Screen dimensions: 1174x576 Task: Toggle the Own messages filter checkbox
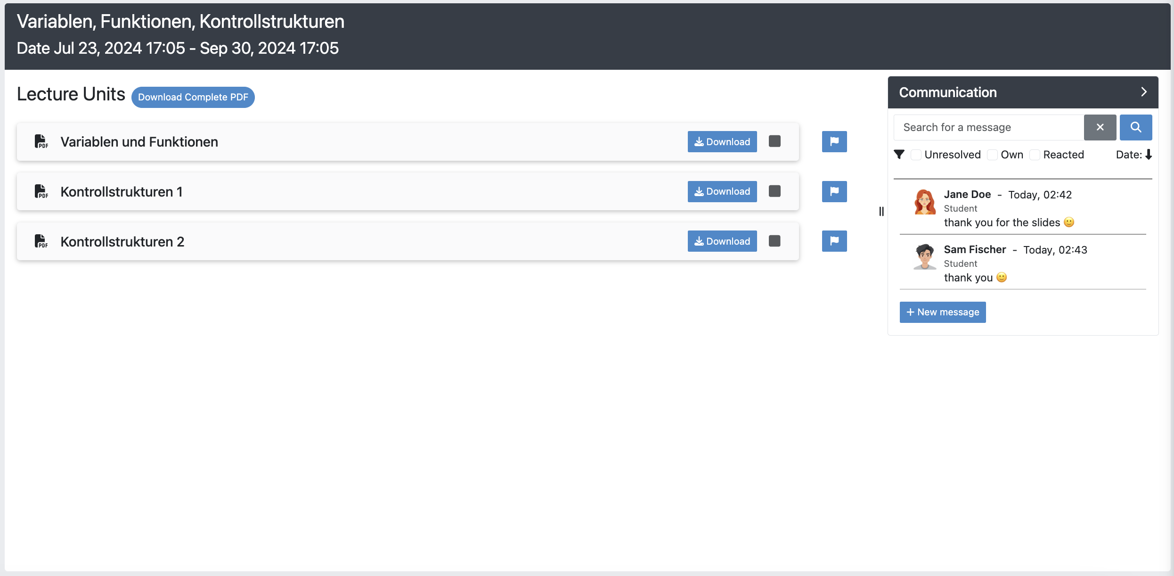pos(992,155)
